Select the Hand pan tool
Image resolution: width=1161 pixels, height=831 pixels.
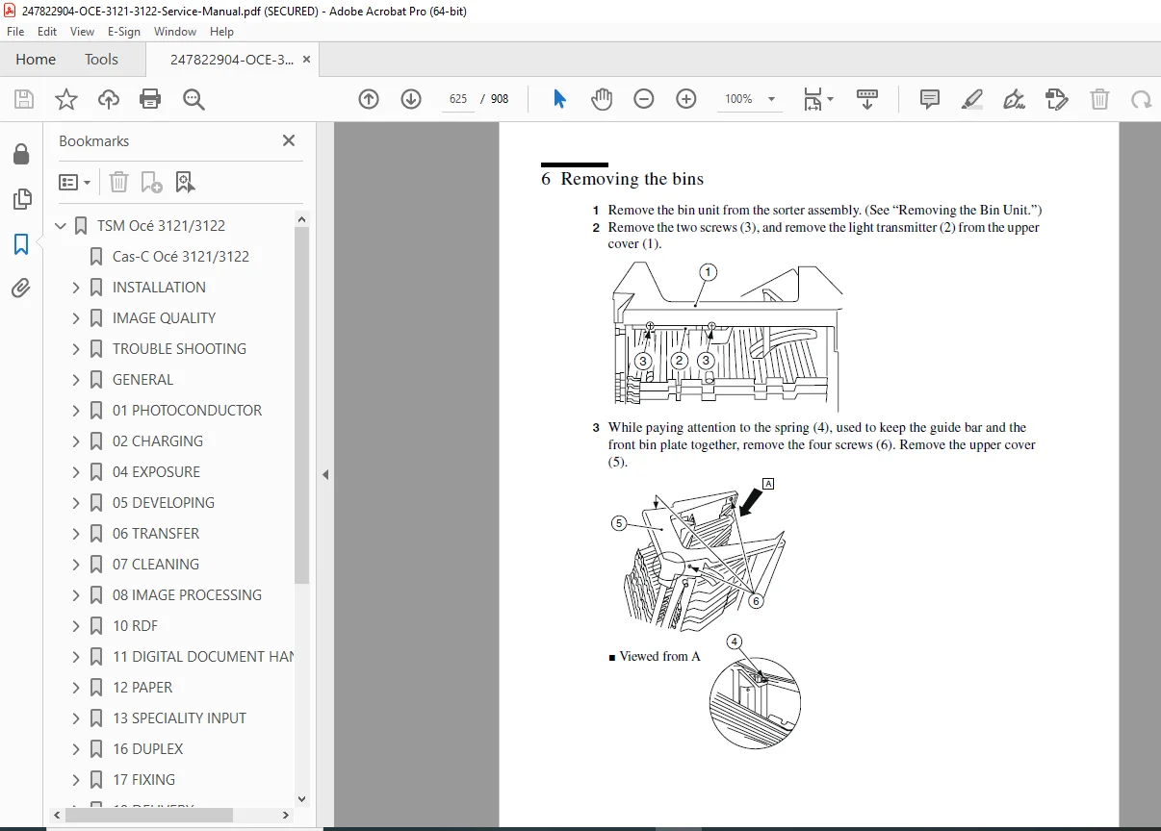pyautogui.click(x=602, y=99)
